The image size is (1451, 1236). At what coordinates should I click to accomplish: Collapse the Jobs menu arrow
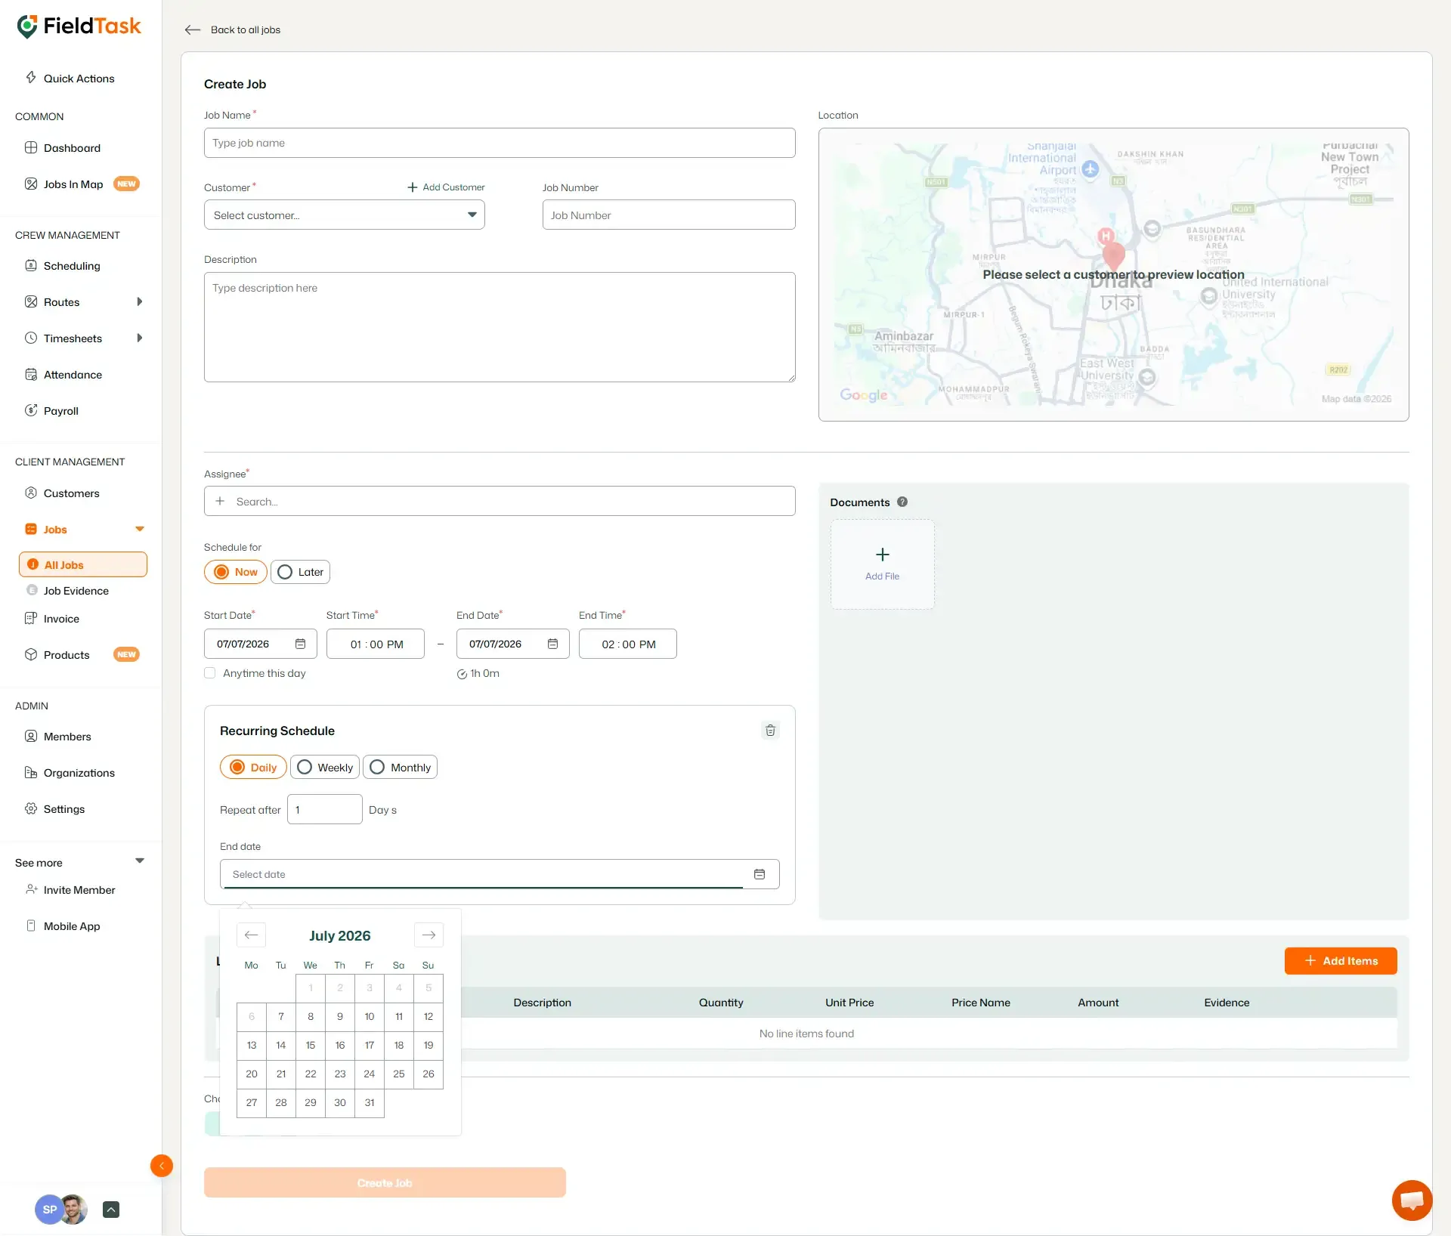pyautogui.click(x=139, y=529)
